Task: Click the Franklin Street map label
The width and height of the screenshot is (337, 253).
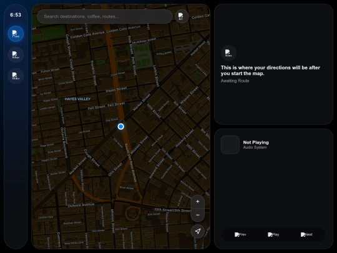Action: click(93, 73)
